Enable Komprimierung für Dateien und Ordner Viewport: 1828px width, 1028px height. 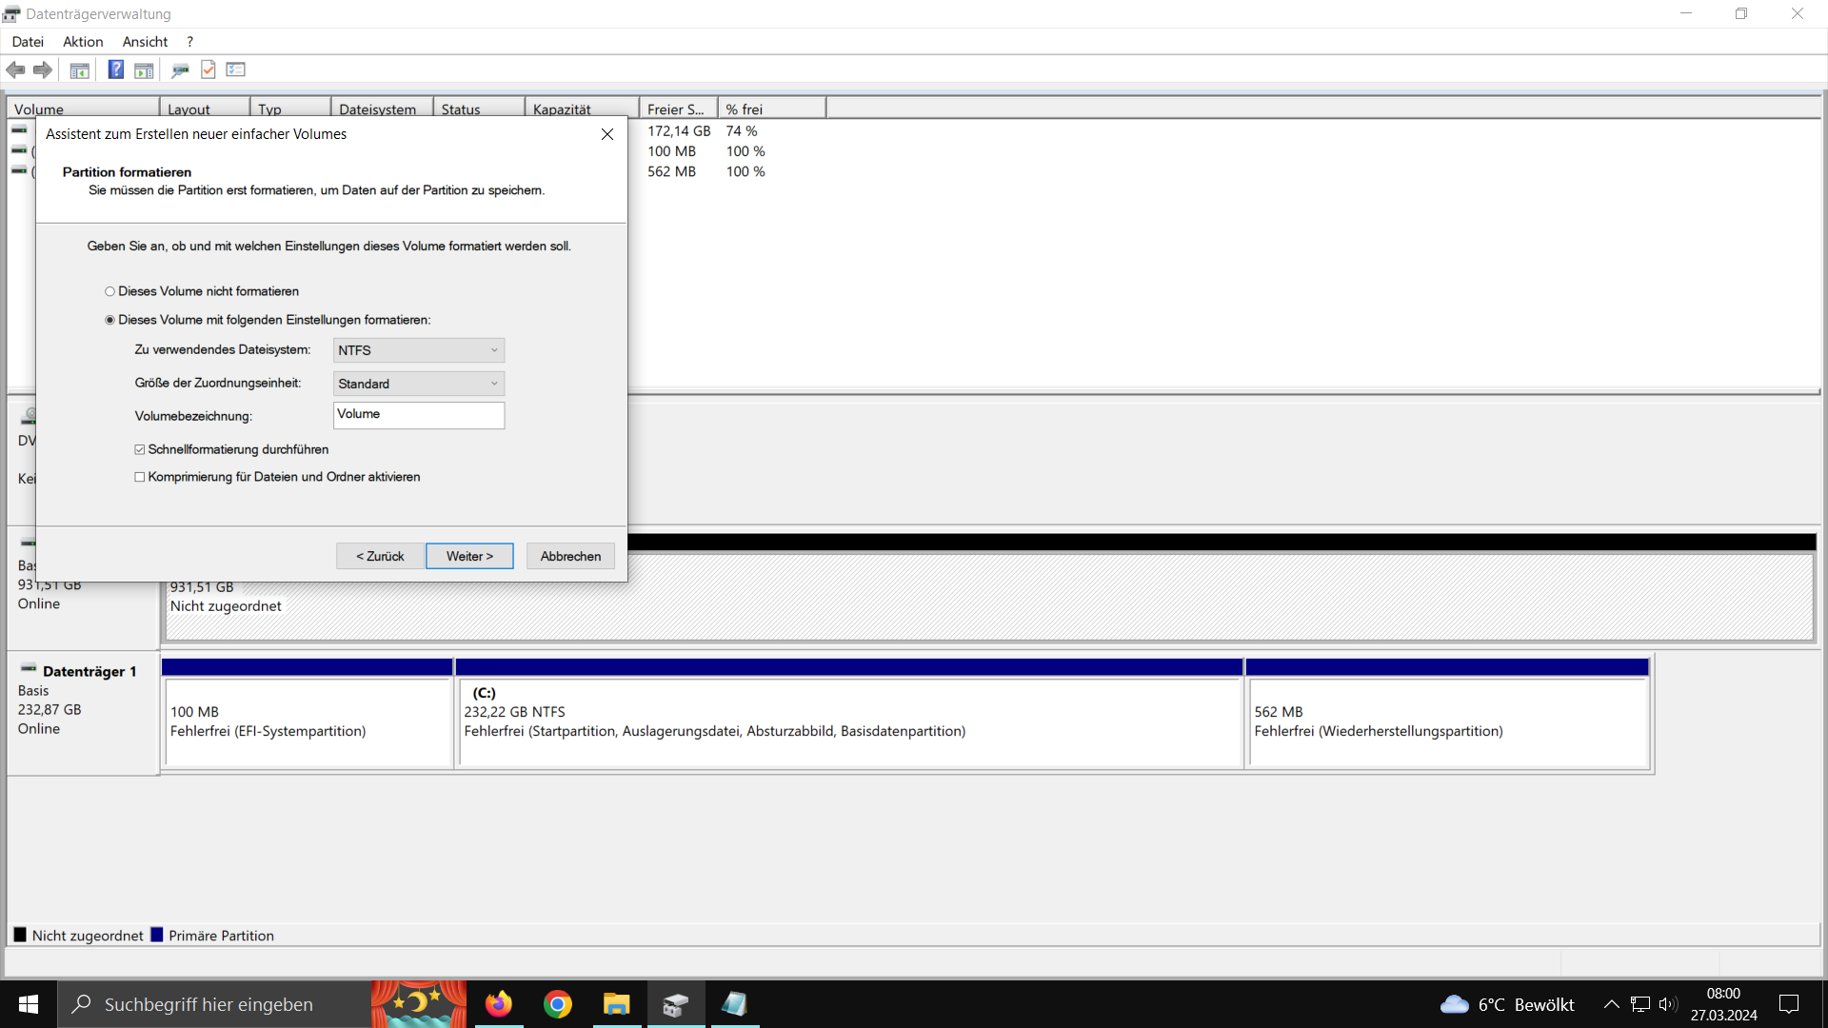point(140,477)
